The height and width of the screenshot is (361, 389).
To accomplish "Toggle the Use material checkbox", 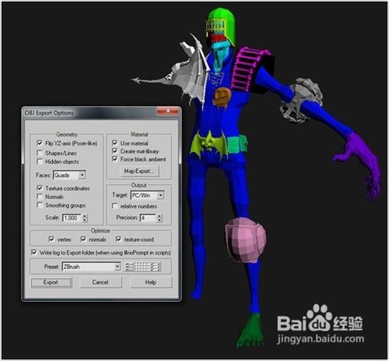I will [115, 143].
